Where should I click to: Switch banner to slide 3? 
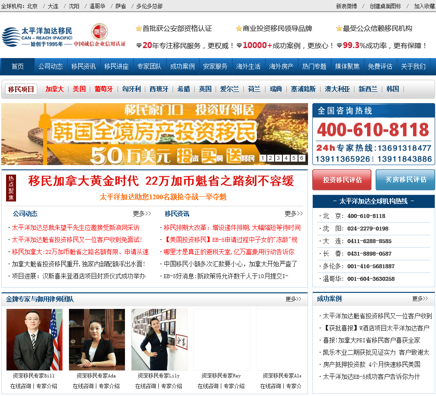(279, 158)
